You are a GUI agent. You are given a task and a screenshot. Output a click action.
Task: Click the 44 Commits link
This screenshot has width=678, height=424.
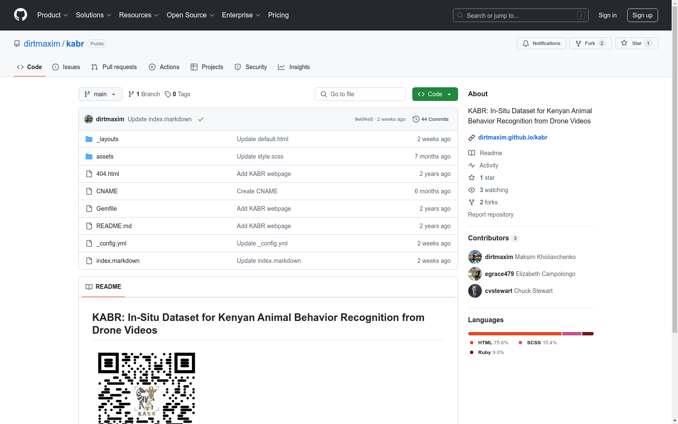tap(431, 119)
